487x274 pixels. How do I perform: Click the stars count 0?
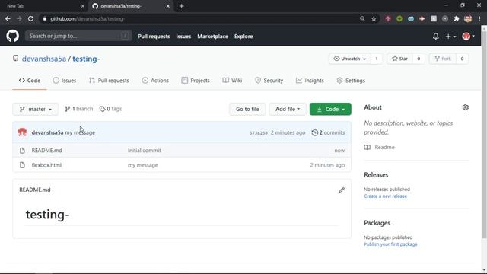pos(419,59)
